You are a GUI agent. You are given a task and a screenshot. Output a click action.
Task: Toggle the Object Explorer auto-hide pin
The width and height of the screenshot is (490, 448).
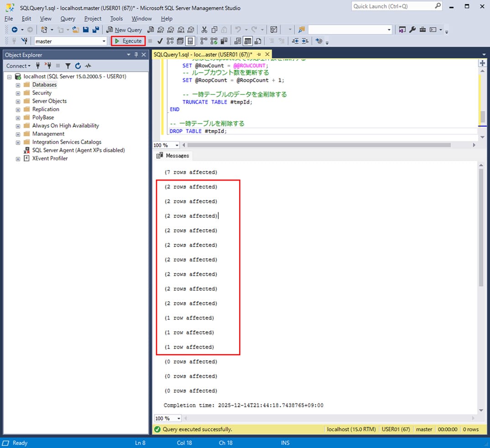(136, 55)
